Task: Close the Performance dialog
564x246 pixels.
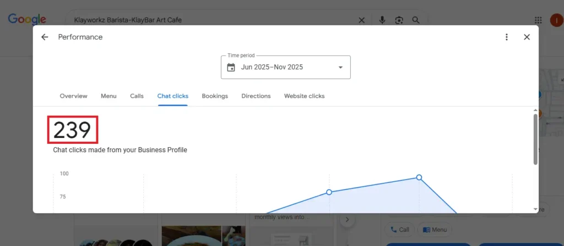Action: pyautogui.click(x=527, y=37)
